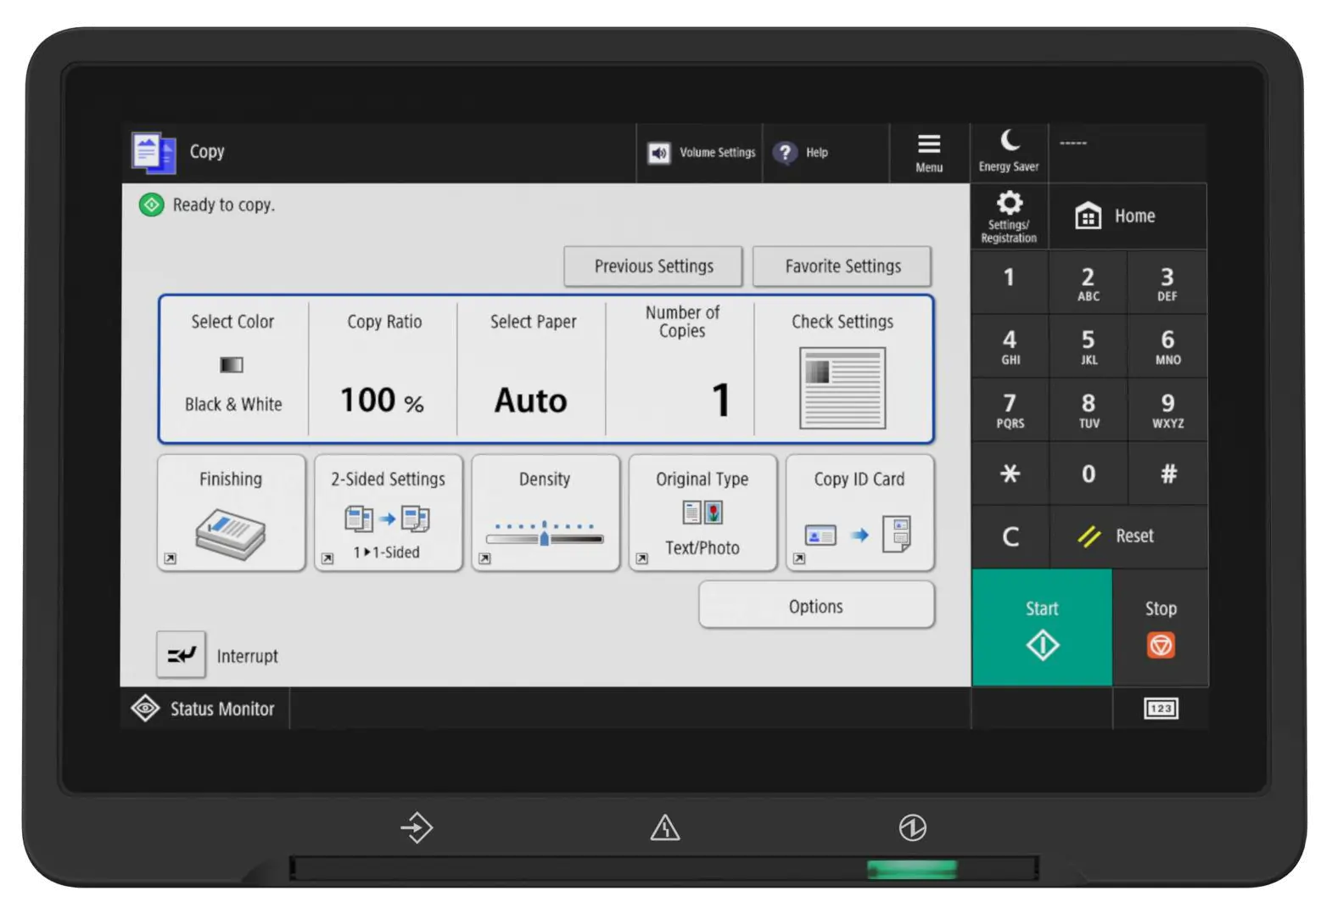Open Select Color (Black & White)
Viewport: 1332px width, 908px height.
(x=233, y=368)
